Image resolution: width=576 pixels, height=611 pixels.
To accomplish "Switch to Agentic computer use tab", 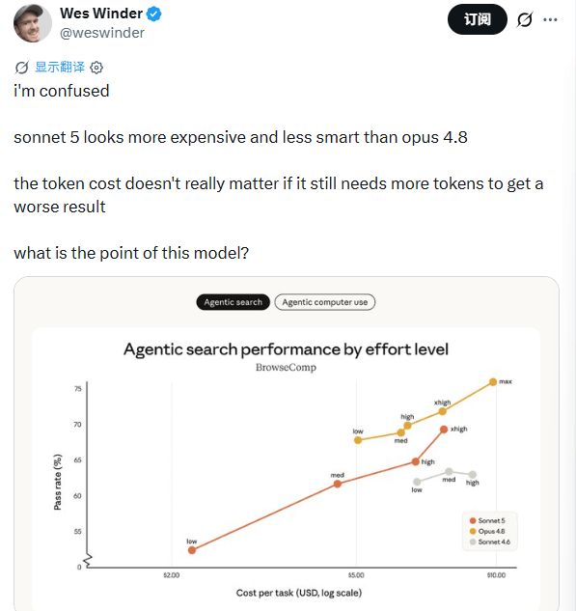I will tap(325, 302).
